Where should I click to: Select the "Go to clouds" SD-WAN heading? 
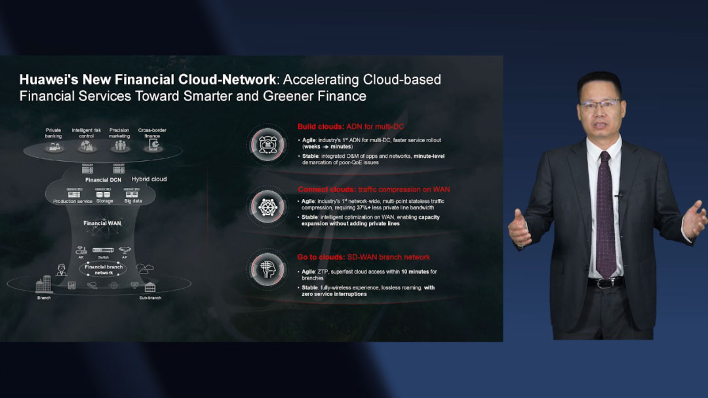pyautogui.click(x=363, y=257)
